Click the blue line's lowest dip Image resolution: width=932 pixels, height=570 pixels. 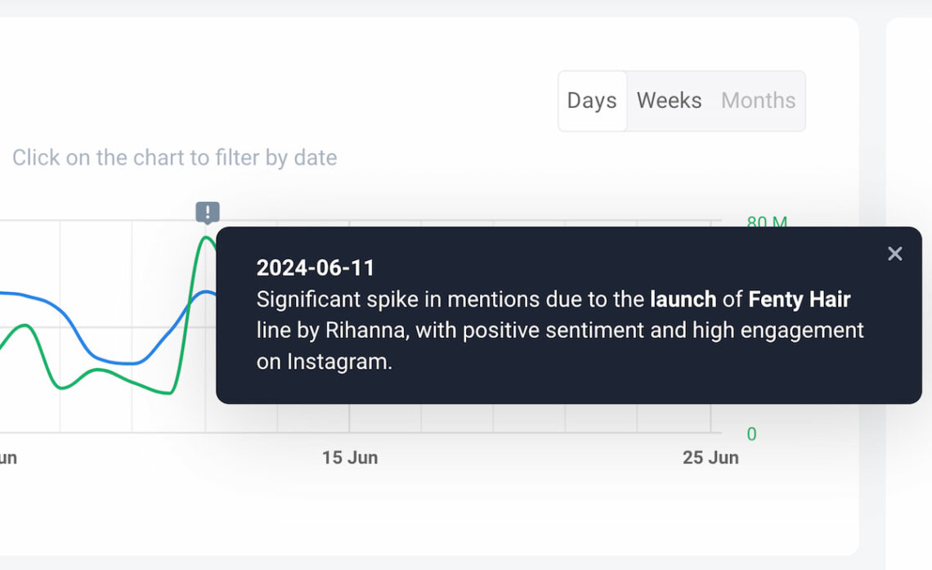point(128,362)
